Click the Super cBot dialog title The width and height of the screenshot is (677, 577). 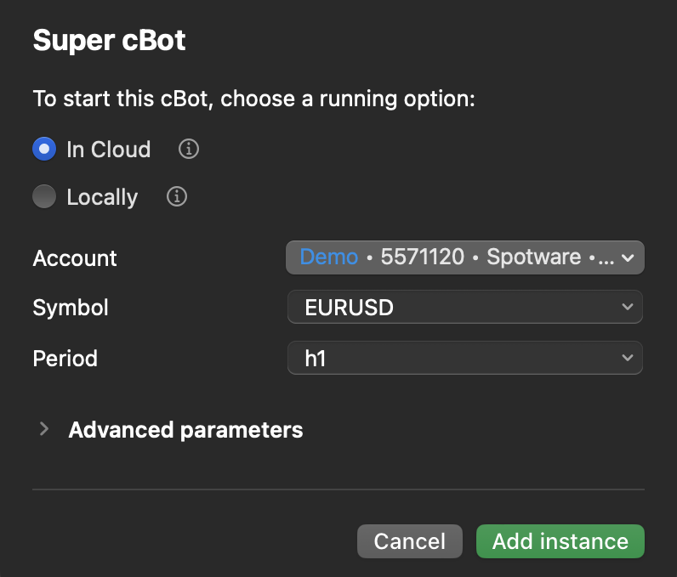[109, 41]
